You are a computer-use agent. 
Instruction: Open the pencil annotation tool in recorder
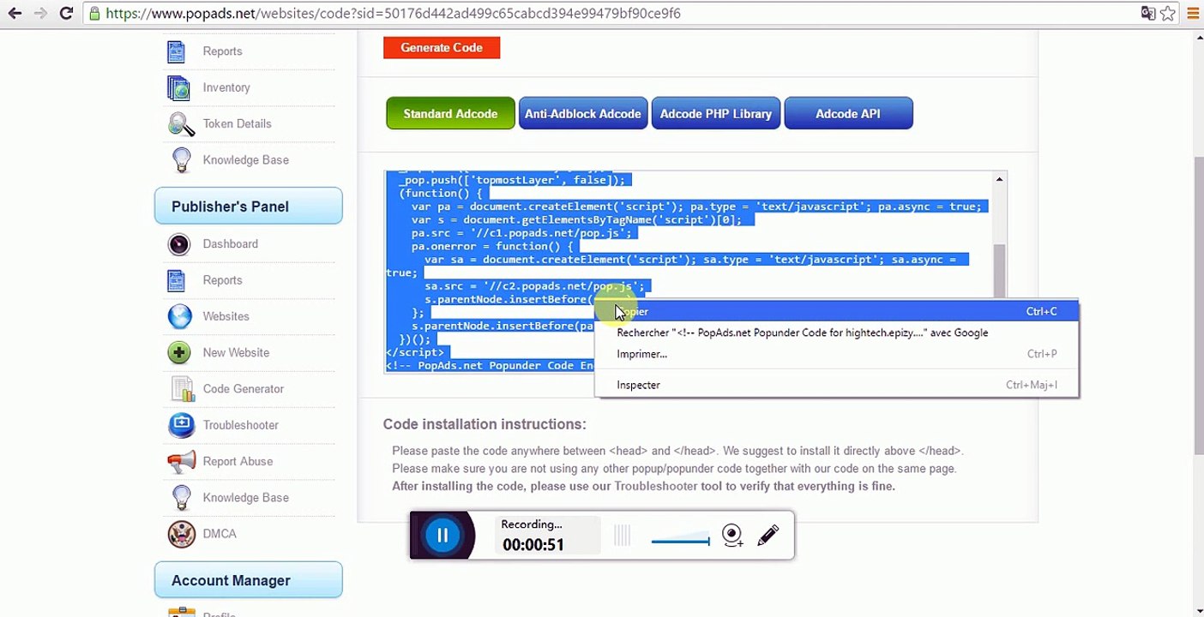pos(768,536)
